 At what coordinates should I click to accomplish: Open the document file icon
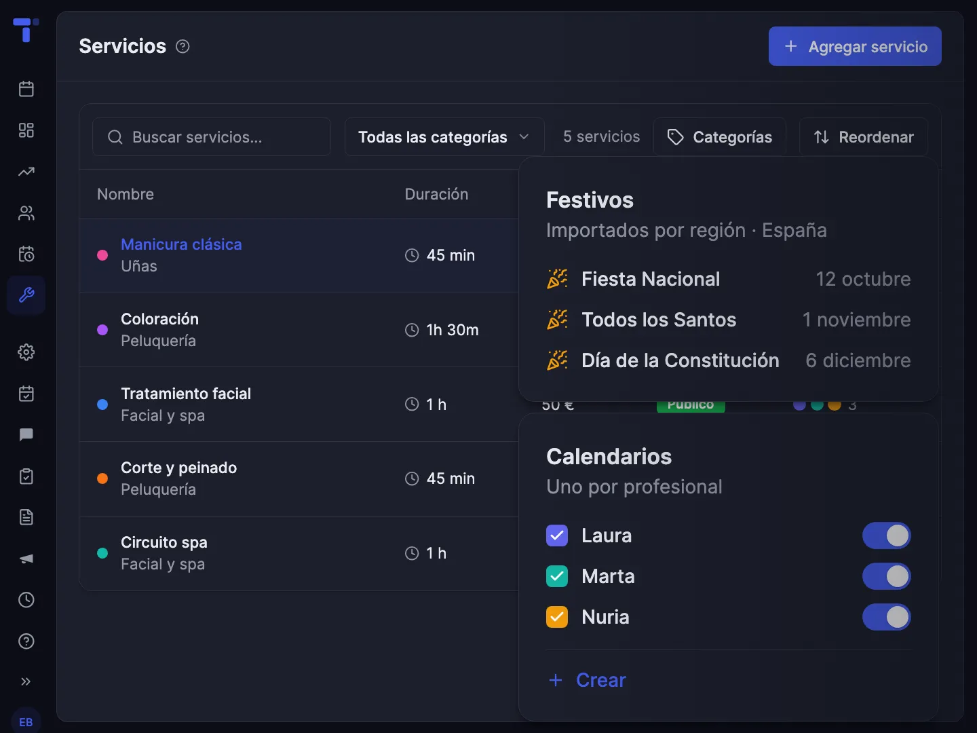pyautogui.click(x=26, y=517)
